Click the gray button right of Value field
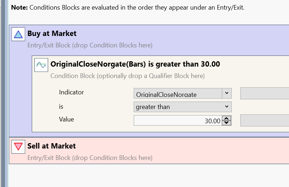Viewport: 289px width, 187px height. pyautogui.click(x=264, y=120)
